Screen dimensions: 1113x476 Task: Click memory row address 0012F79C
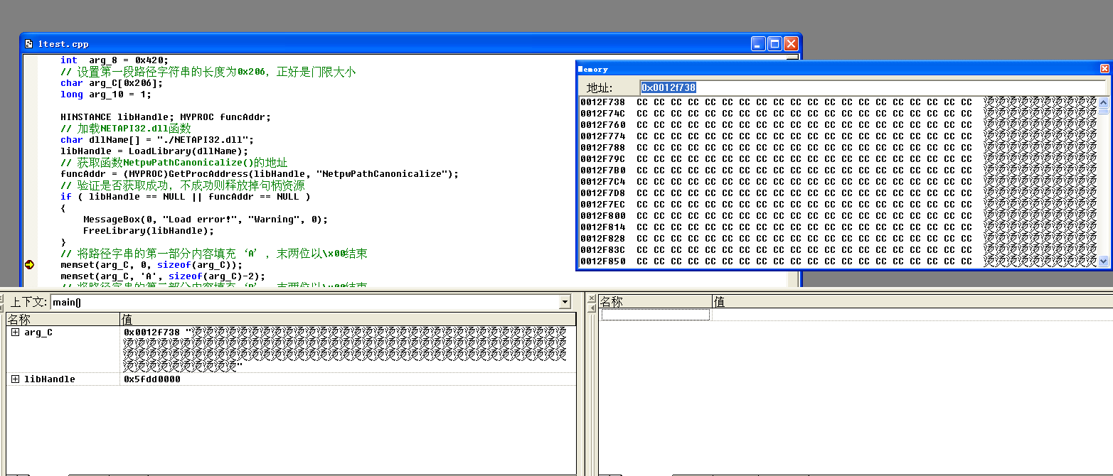[x=603, y=159]
